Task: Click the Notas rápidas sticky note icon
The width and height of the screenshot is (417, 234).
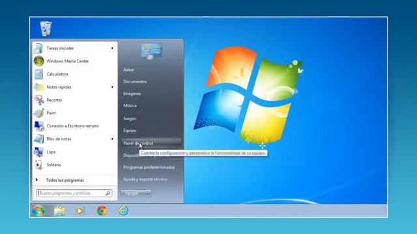Action: [x=39, y=87]
